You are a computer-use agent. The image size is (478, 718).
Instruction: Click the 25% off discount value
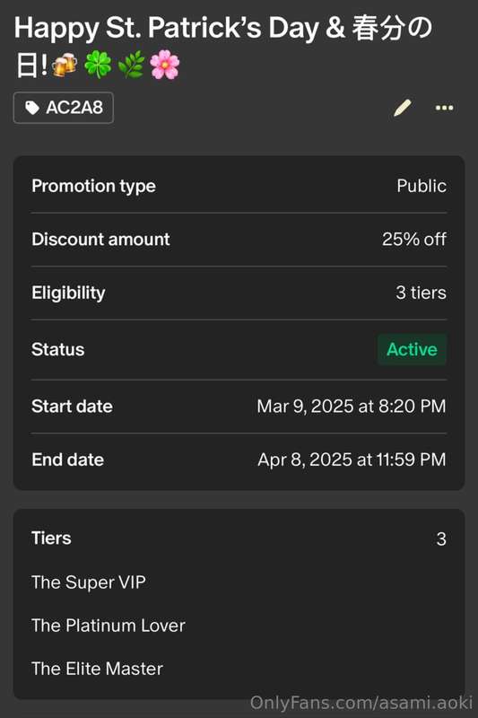414,239
